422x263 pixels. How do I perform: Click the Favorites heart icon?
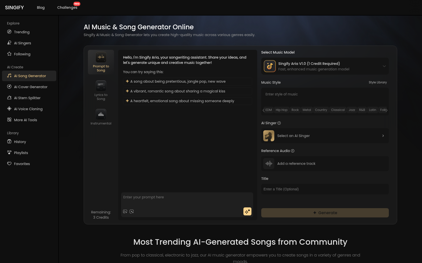pyautogui.click(x=9, y=164)
